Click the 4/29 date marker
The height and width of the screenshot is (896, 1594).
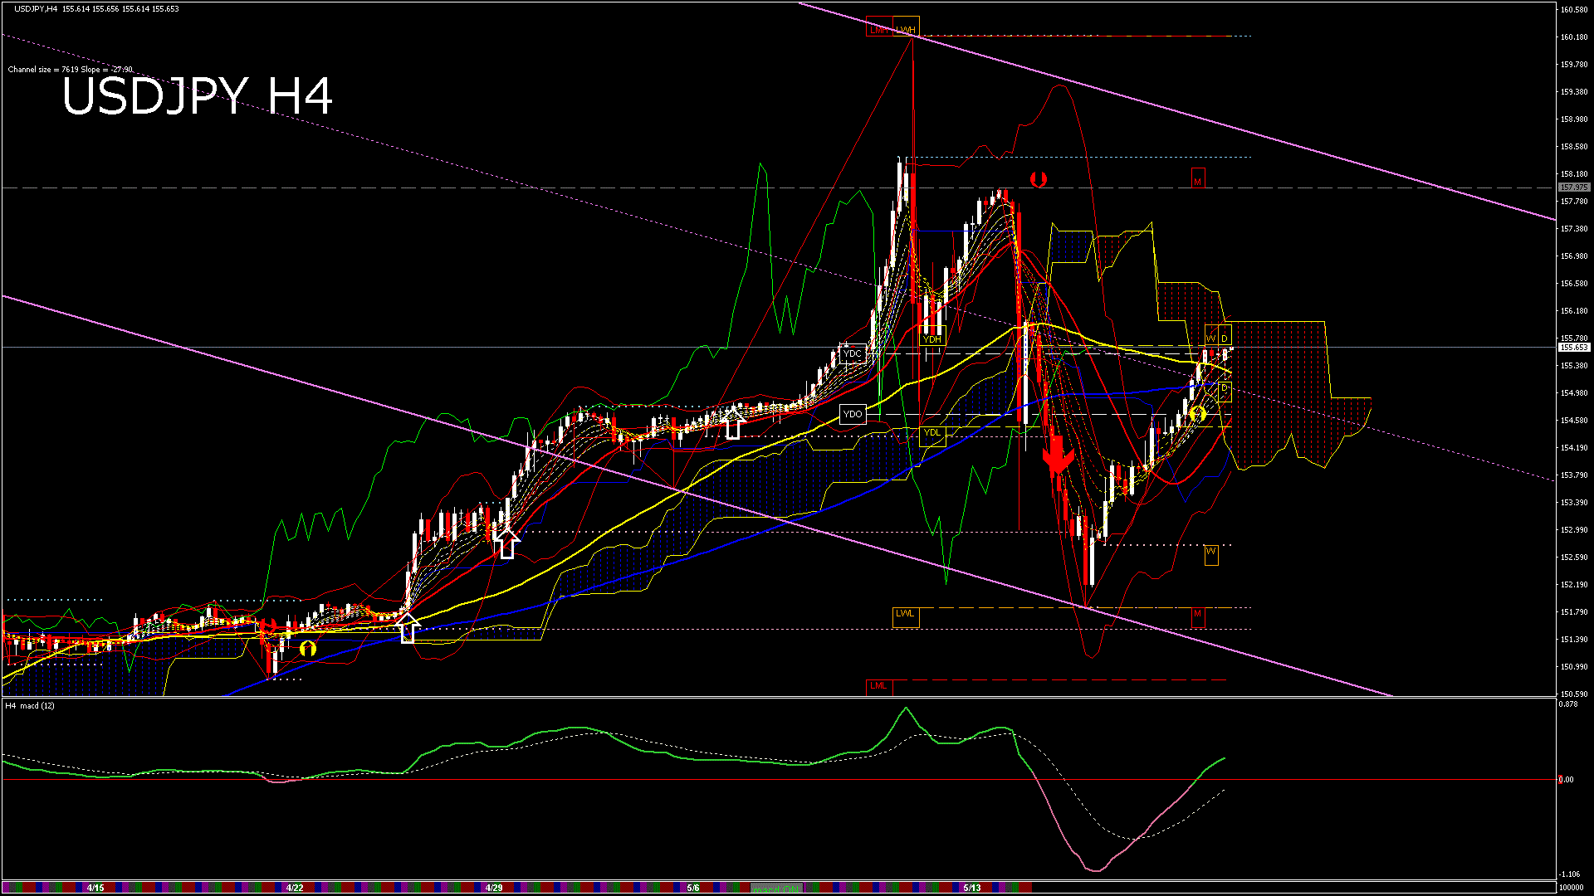(494, 888)
